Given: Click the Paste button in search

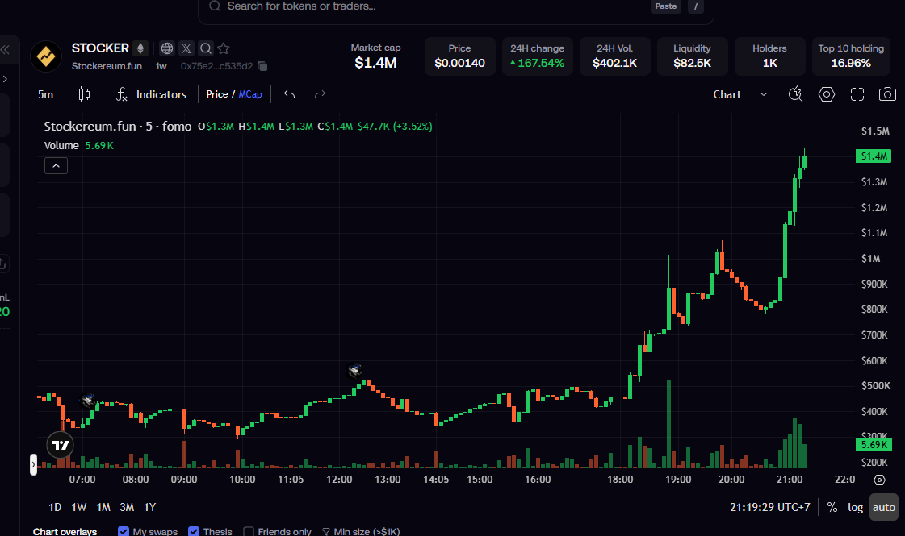Looking at the screenshot, I should coord(665,6).
